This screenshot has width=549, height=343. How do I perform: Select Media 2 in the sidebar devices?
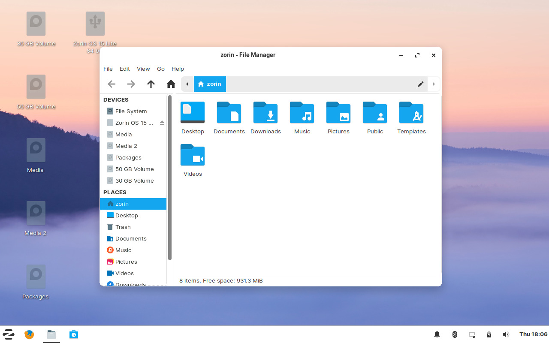(133, 146)
